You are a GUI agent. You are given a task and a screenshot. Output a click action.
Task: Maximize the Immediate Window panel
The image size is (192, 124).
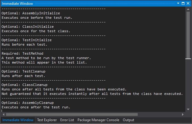(x=183, y=3)
